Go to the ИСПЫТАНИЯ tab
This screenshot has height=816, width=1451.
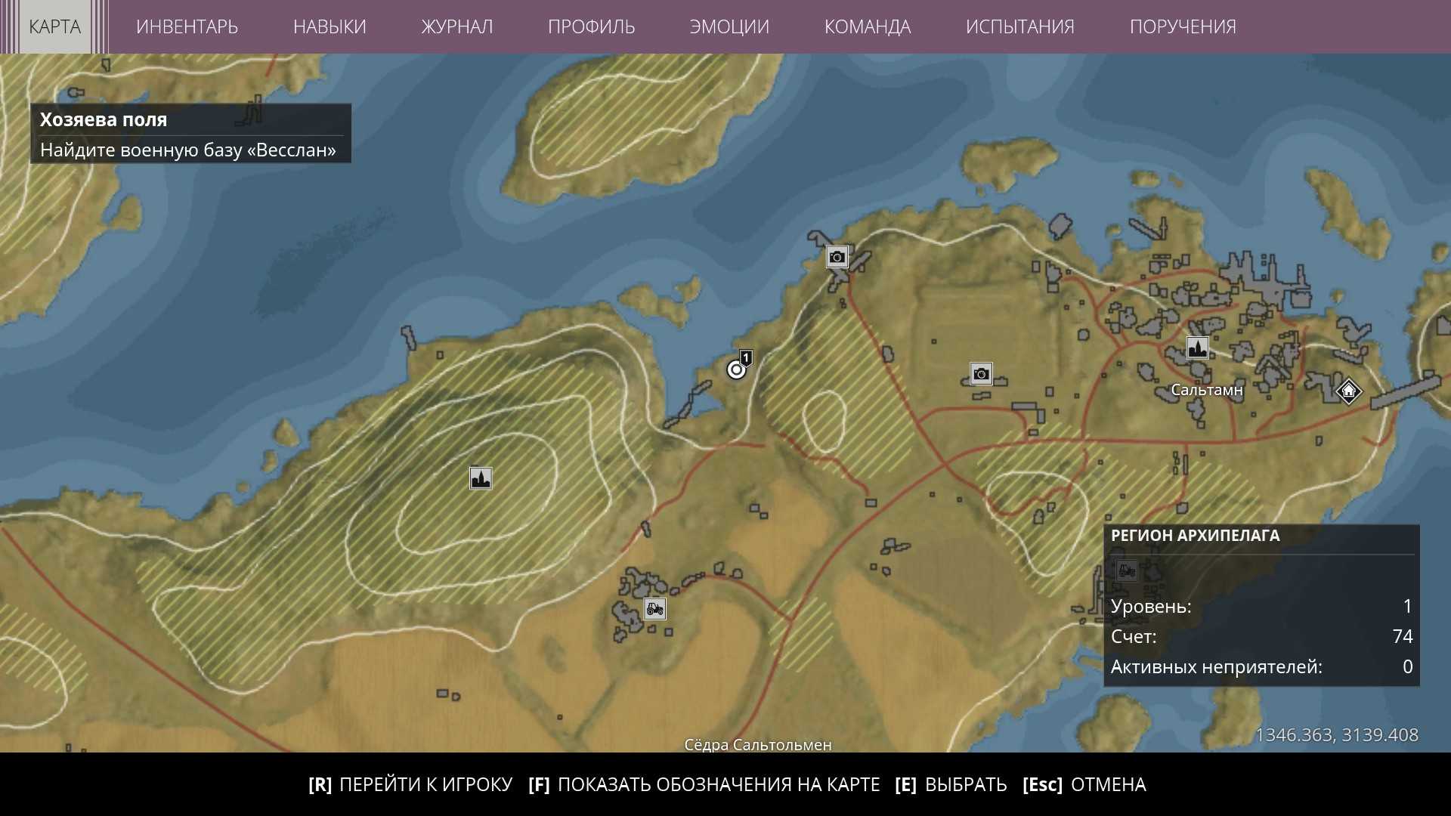pos(1019,26)
